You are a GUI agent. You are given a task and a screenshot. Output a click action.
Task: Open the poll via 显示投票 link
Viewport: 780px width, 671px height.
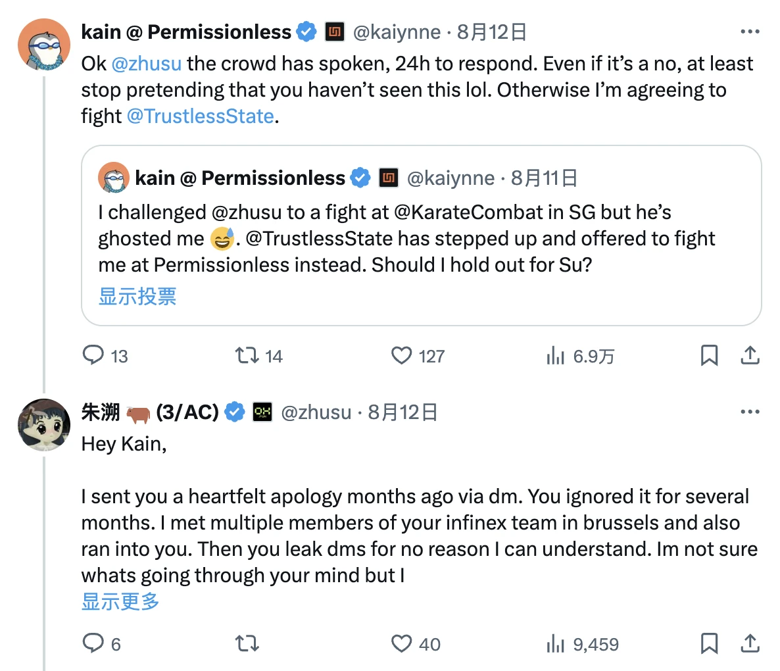click(x=137, y=297)
